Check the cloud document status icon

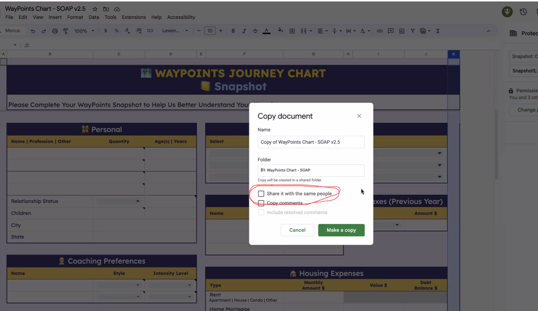coord(117,9)
